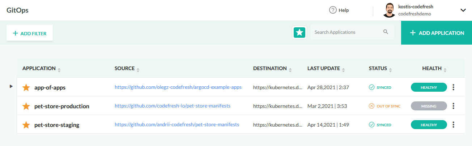Click the kostis-codefresh user avatar
Screen dimensions: 472x146
click(389, 10)
